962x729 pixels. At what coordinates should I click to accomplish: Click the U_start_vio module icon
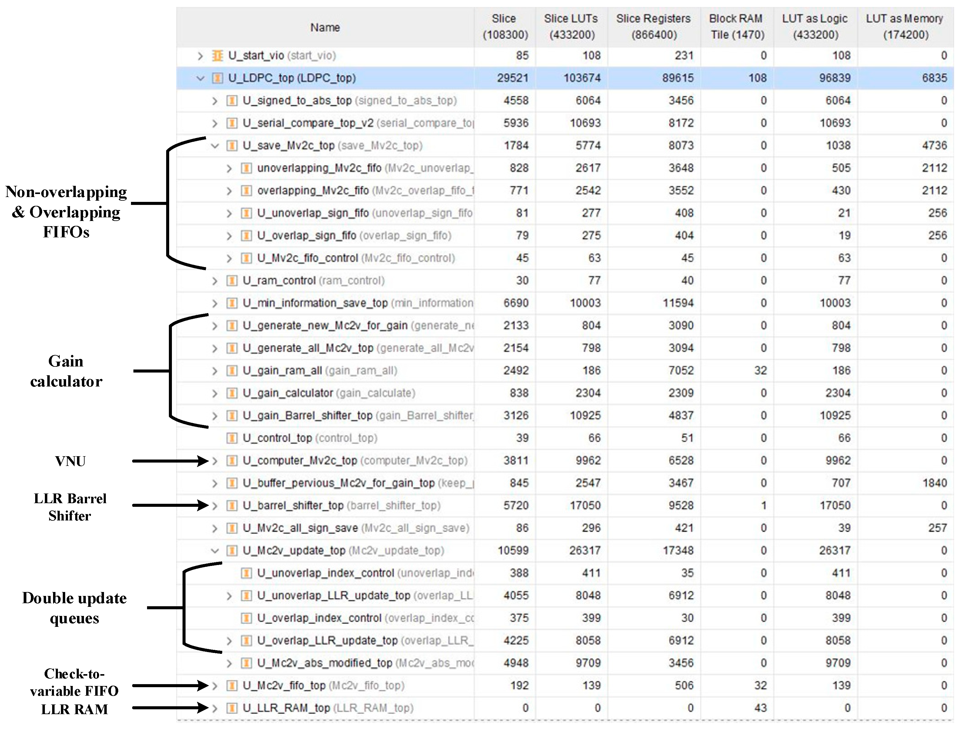tap(217, 56)
